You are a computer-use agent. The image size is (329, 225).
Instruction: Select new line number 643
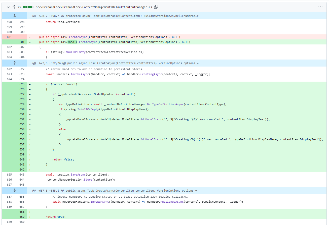click(x=22, y=175)
